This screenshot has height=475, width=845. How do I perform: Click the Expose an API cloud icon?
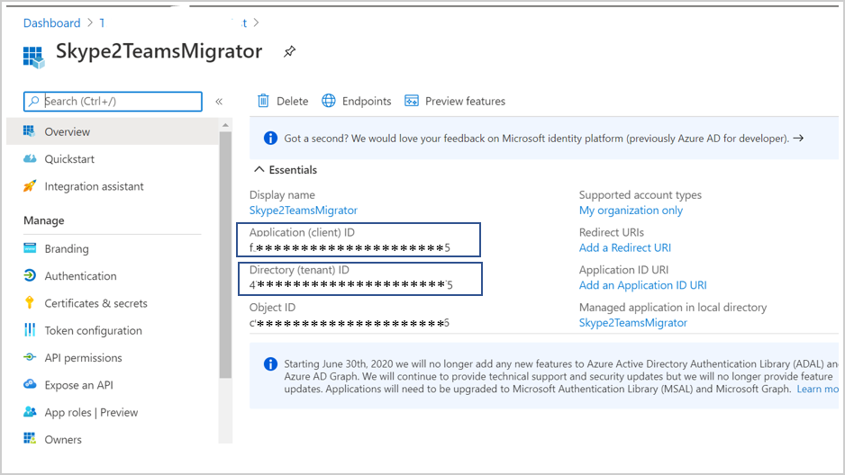point(30,384)
